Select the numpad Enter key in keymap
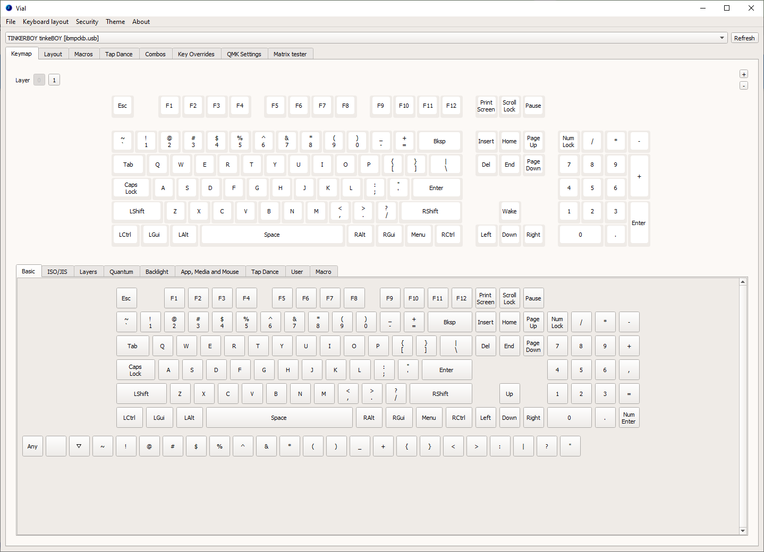This screenshot has width=764, height=552. (x=639, y=223)
